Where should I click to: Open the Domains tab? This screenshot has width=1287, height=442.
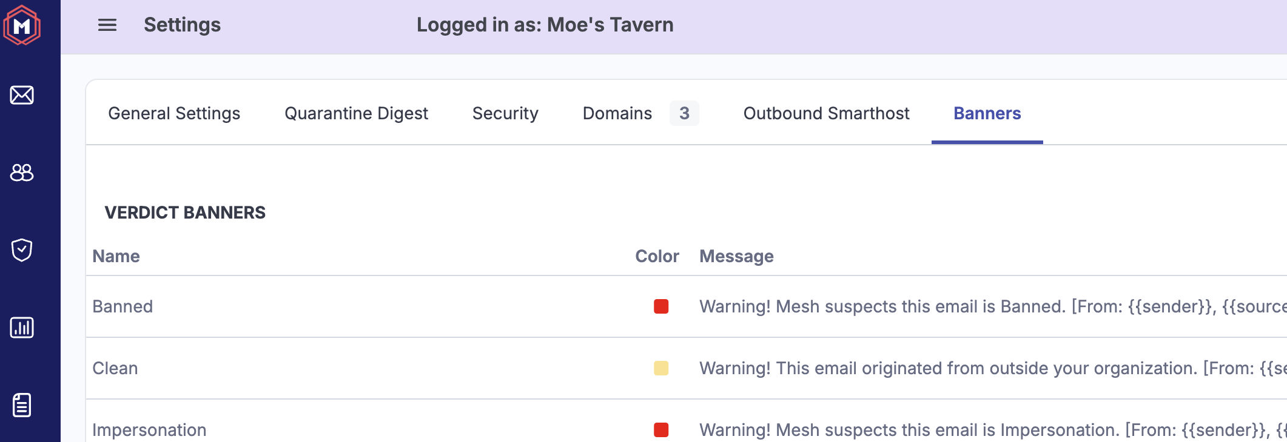(617, 113)
